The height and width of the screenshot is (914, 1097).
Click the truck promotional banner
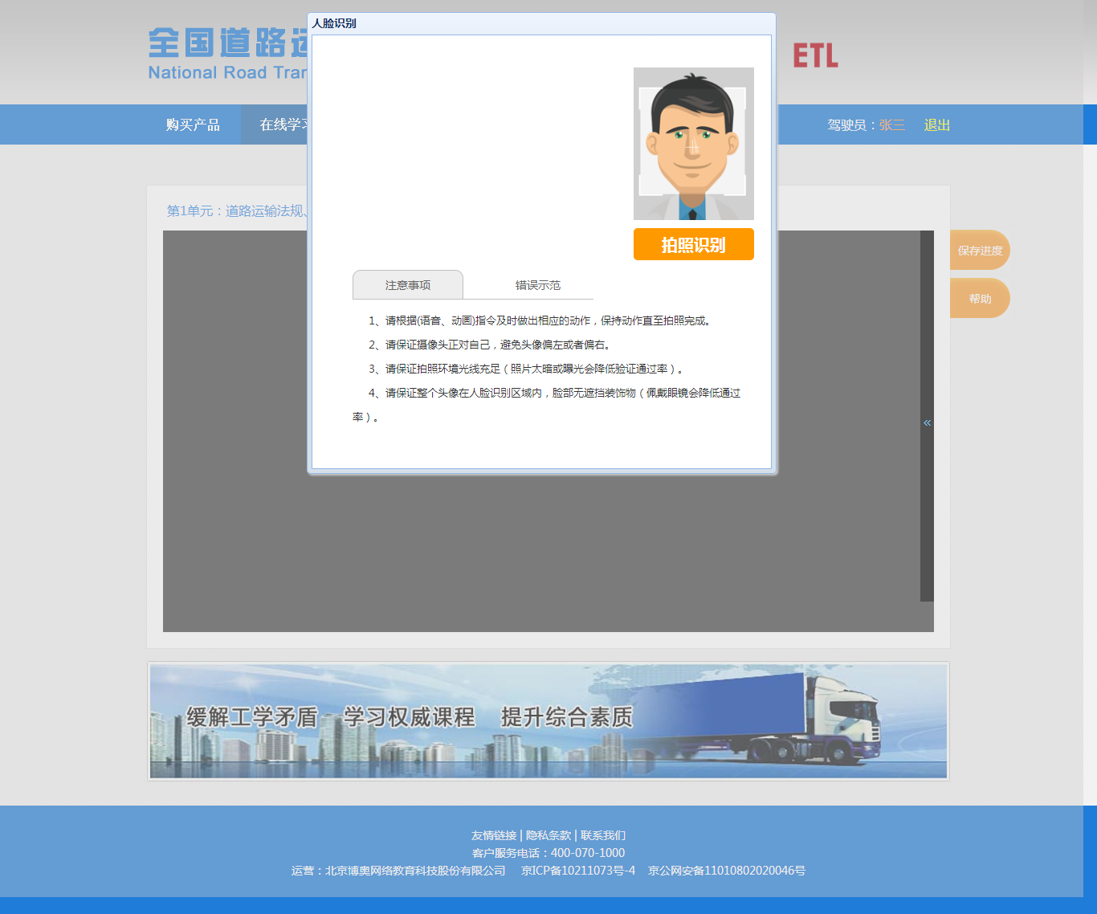[x=548, y=721]
